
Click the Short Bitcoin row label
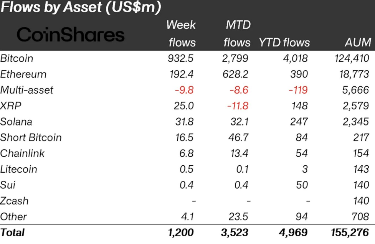(31, 137)
